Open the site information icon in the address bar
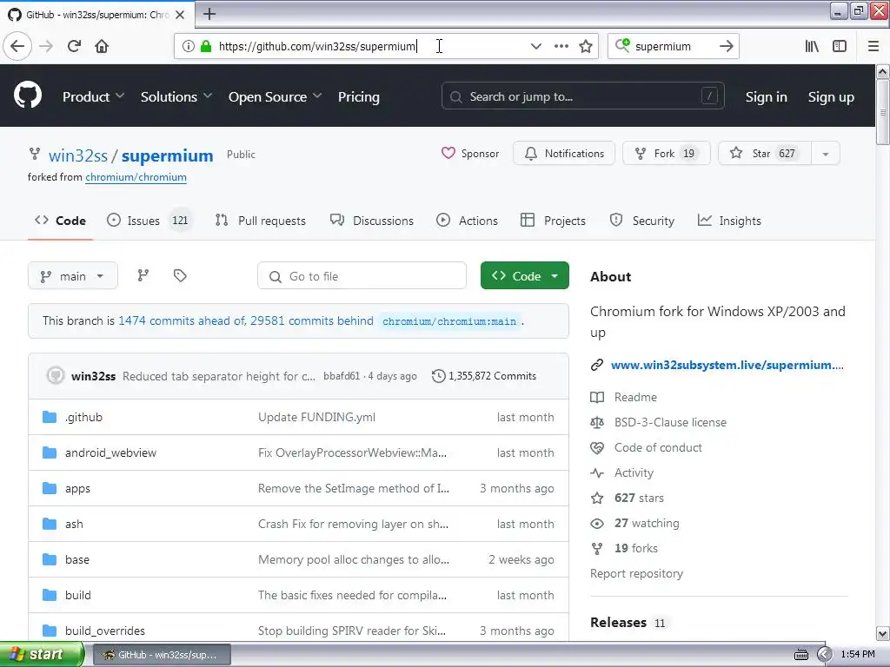The image size is (890, 667). tap(188, 46)
